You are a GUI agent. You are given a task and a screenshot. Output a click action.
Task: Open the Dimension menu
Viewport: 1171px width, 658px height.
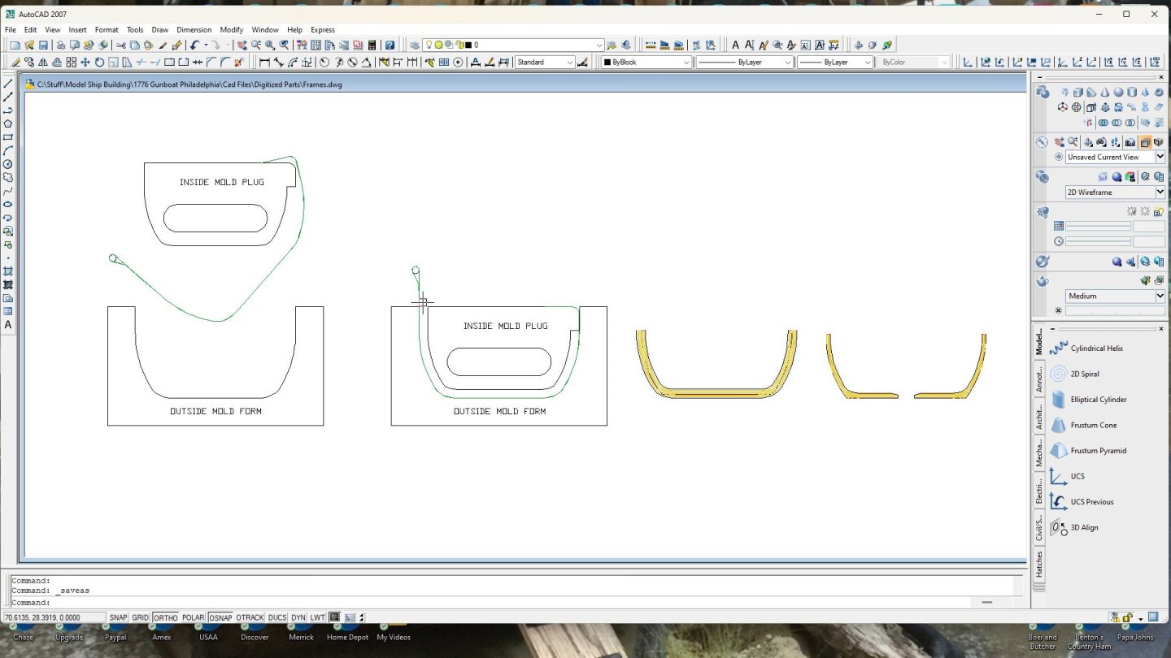point(194,30)
